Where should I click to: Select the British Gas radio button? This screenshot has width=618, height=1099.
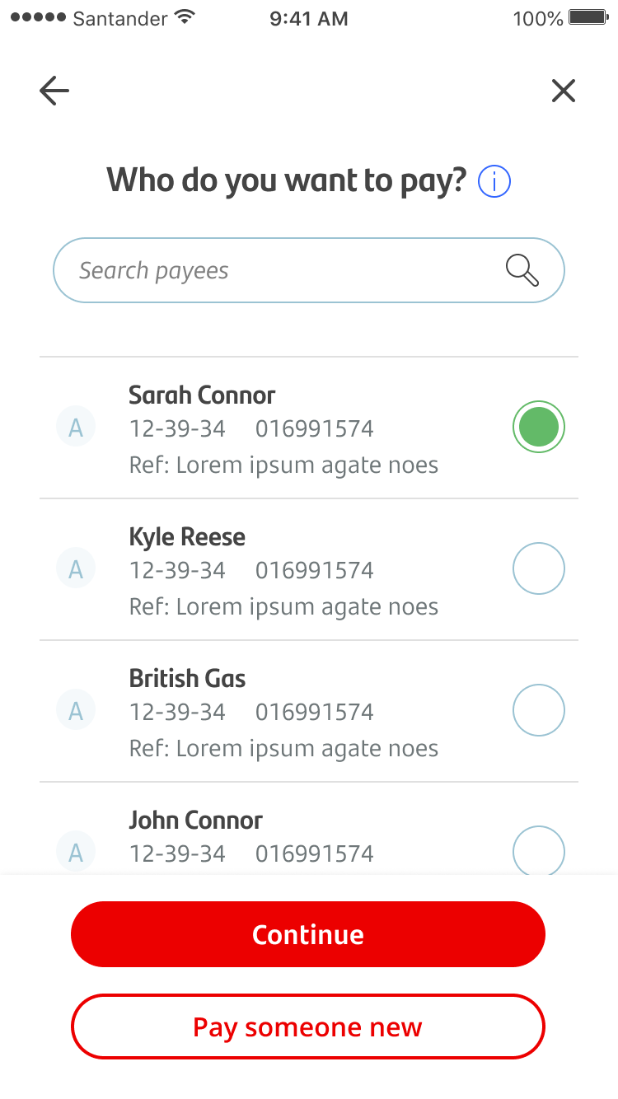click(x=539, y=710)
